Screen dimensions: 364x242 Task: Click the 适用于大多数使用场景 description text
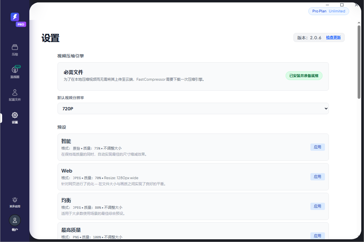coord(93,214)
